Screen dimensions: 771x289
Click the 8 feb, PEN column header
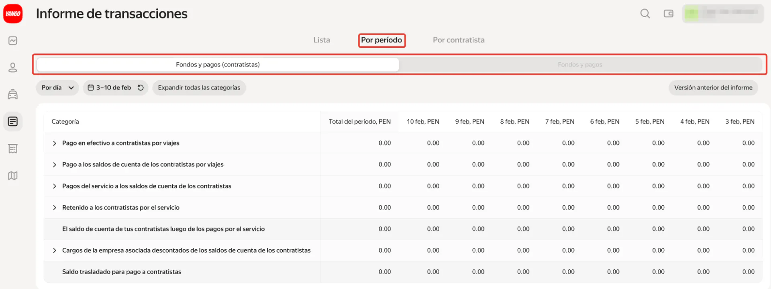(x=514, y=121)
